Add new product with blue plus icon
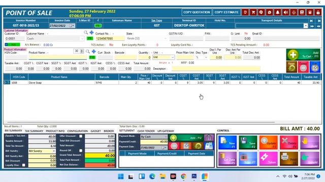The height and width of the screenshot is (182, 325). click(93, 51)
